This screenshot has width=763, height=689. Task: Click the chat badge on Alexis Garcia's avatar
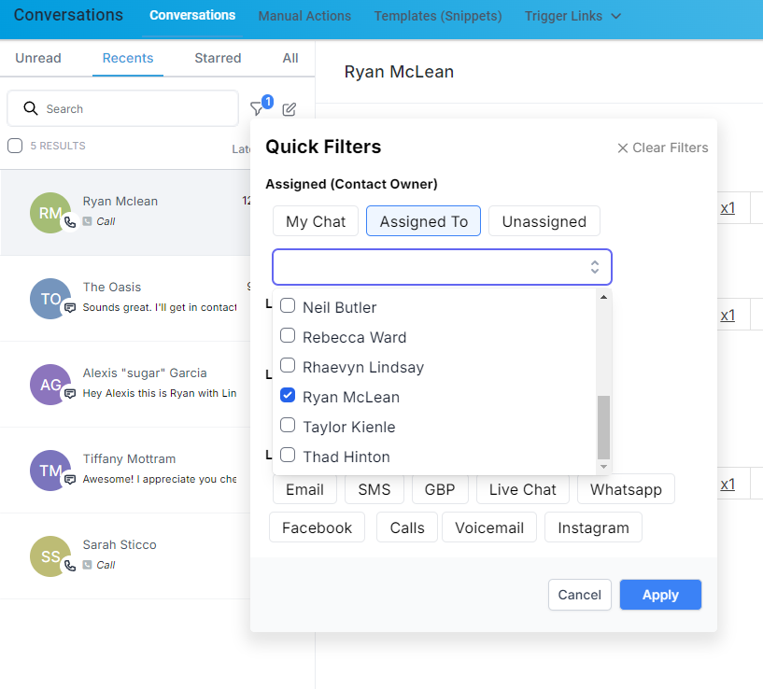pos(70,394)
